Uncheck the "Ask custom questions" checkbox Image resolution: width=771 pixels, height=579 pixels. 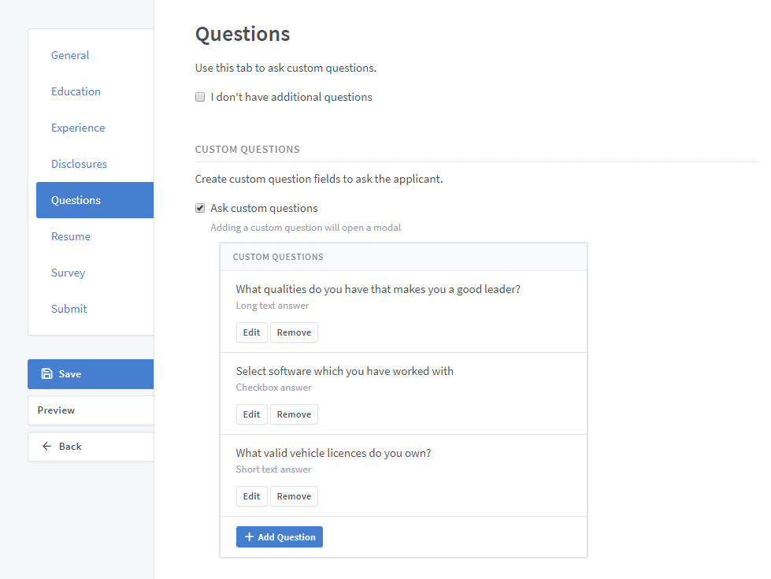coord(200,209)
